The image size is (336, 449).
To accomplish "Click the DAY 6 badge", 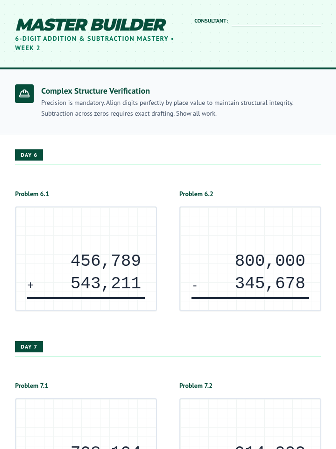I will tap(29, 155).
